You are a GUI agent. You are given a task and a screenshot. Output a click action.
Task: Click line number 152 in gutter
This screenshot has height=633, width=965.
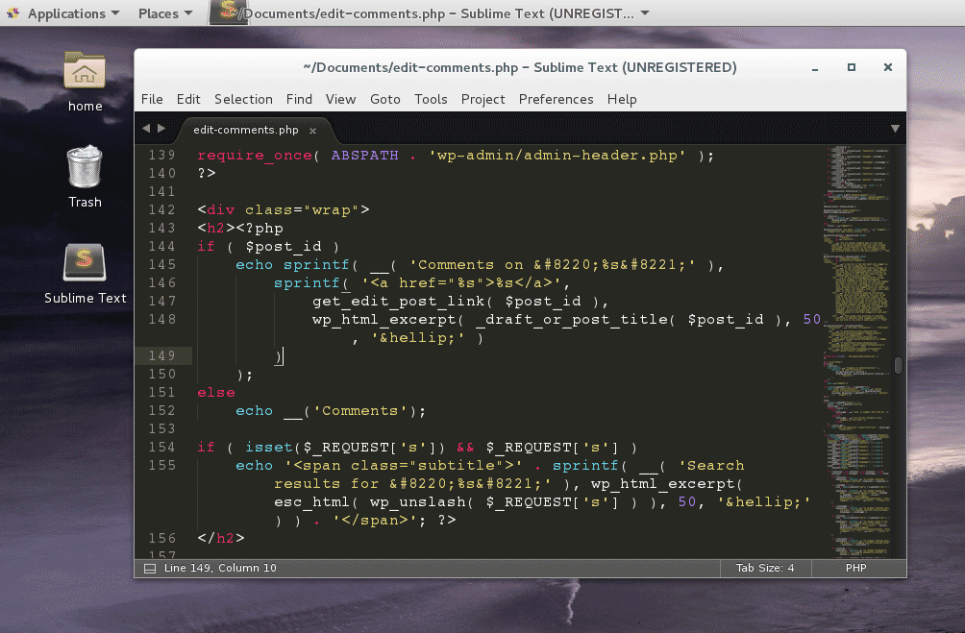point(161,410)
